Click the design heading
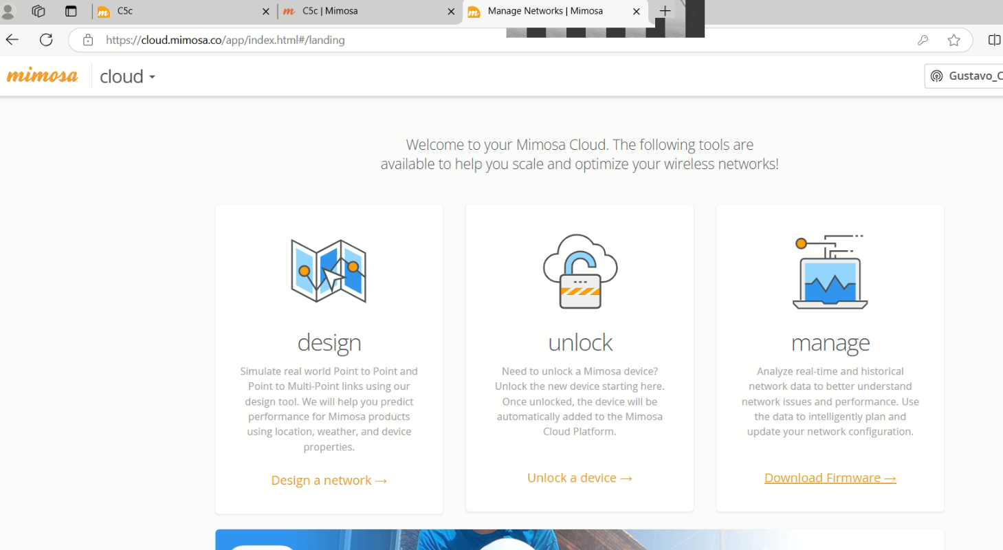Viewport: 1003px width, 550px height. pyautogui.click(x=329, y=342)
